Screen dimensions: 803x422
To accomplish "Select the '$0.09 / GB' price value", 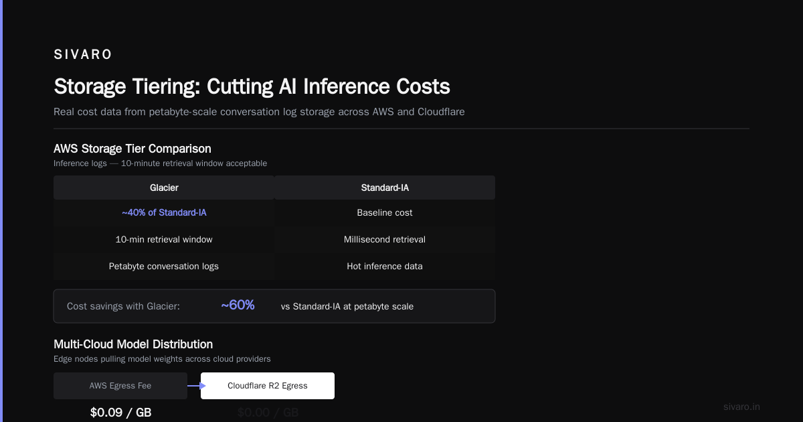I will [x=120, y=413].
